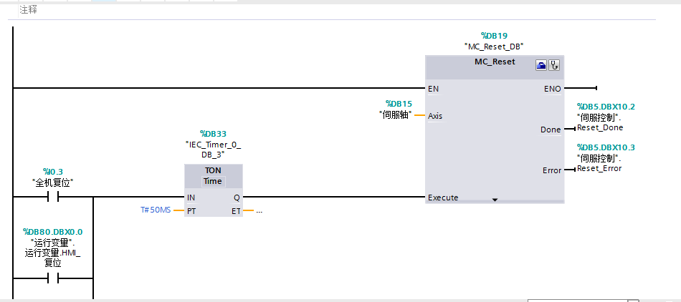Click the Time data type selector in TON
Image resolution: width=681 pixels, height=302 pixels.
[x=213, y=181]
